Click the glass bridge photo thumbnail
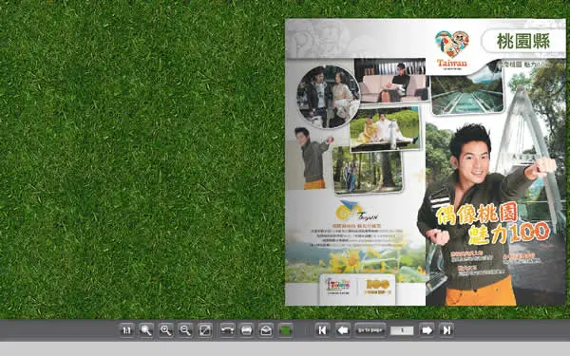Screen dimensions: 570x356 467,94
